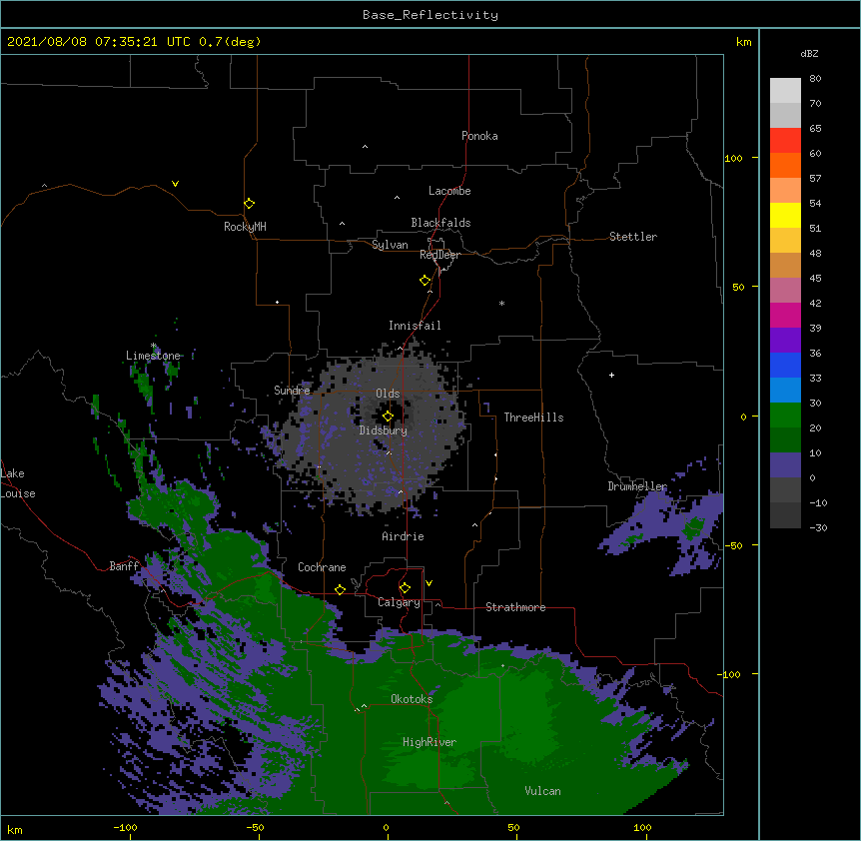
Task: Click the yellow 51-54 dBZ legend swatch
Action: (x=785, y=216)
